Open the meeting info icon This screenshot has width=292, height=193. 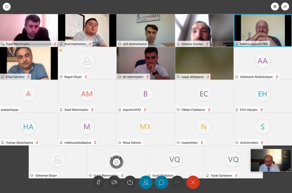point(7,7)
